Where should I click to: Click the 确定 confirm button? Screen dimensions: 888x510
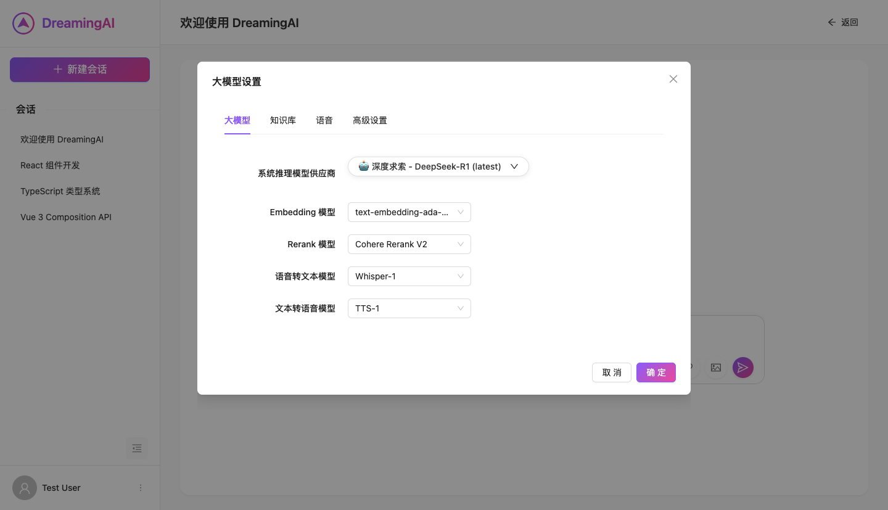point(656,372)
